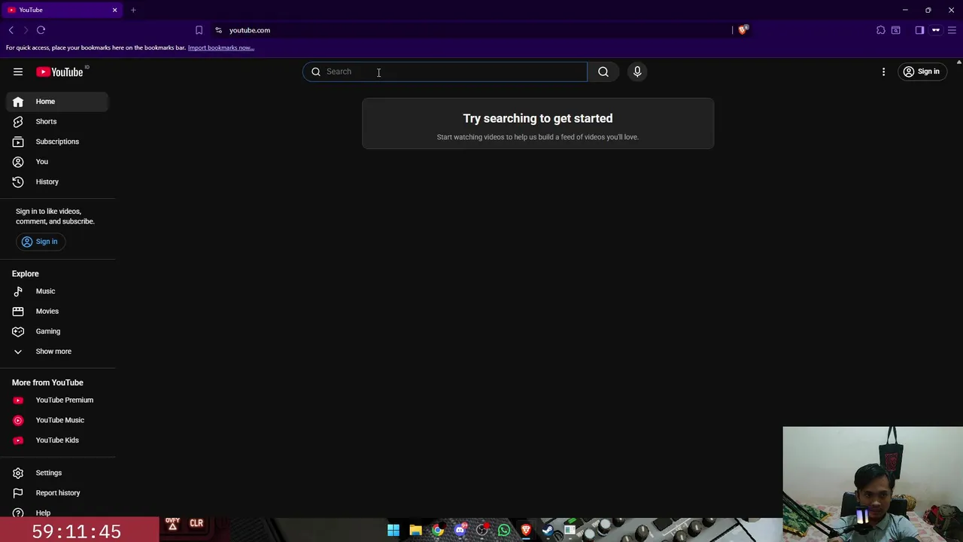
Task: Click the YouTube logo
Action: tap(59, 72)
